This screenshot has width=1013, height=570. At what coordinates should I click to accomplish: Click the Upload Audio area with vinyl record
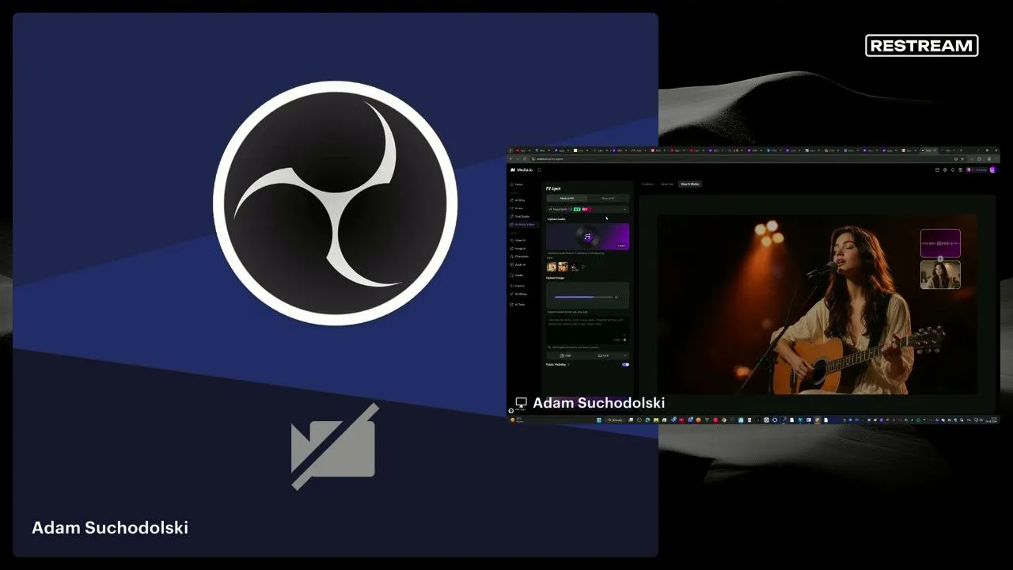[587, 237]
